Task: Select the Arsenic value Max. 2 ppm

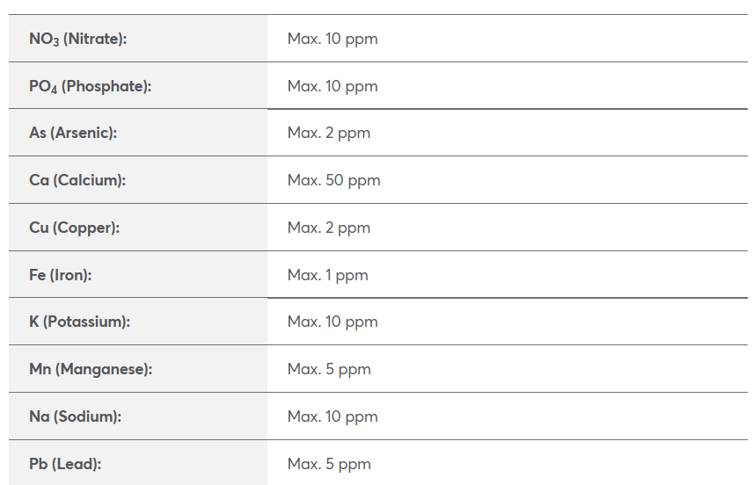Action: pos(328,133)
